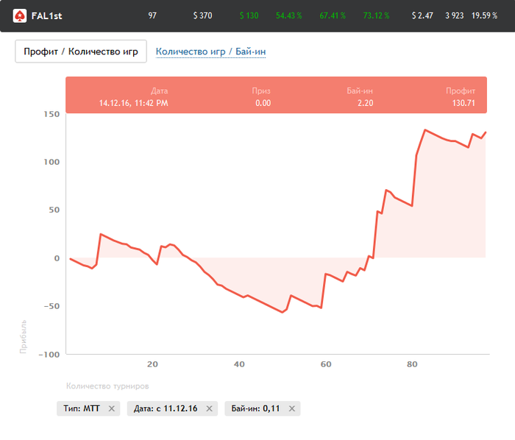Remove the Тип: МТТ filter
The image size is (515, 440).
click(112, 408)
